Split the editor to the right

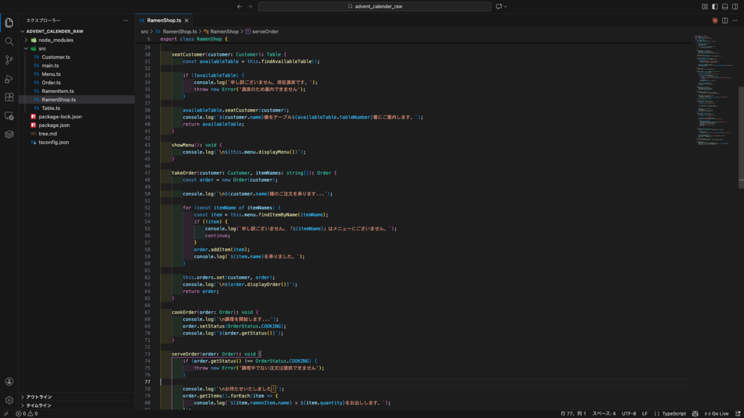click(725, 20)
